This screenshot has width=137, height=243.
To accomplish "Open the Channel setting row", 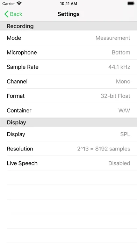I will point(68,81).
